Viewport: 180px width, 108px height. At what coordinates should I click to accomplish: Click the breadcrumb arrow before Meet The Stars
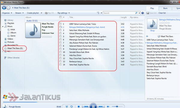coord(13,8)
